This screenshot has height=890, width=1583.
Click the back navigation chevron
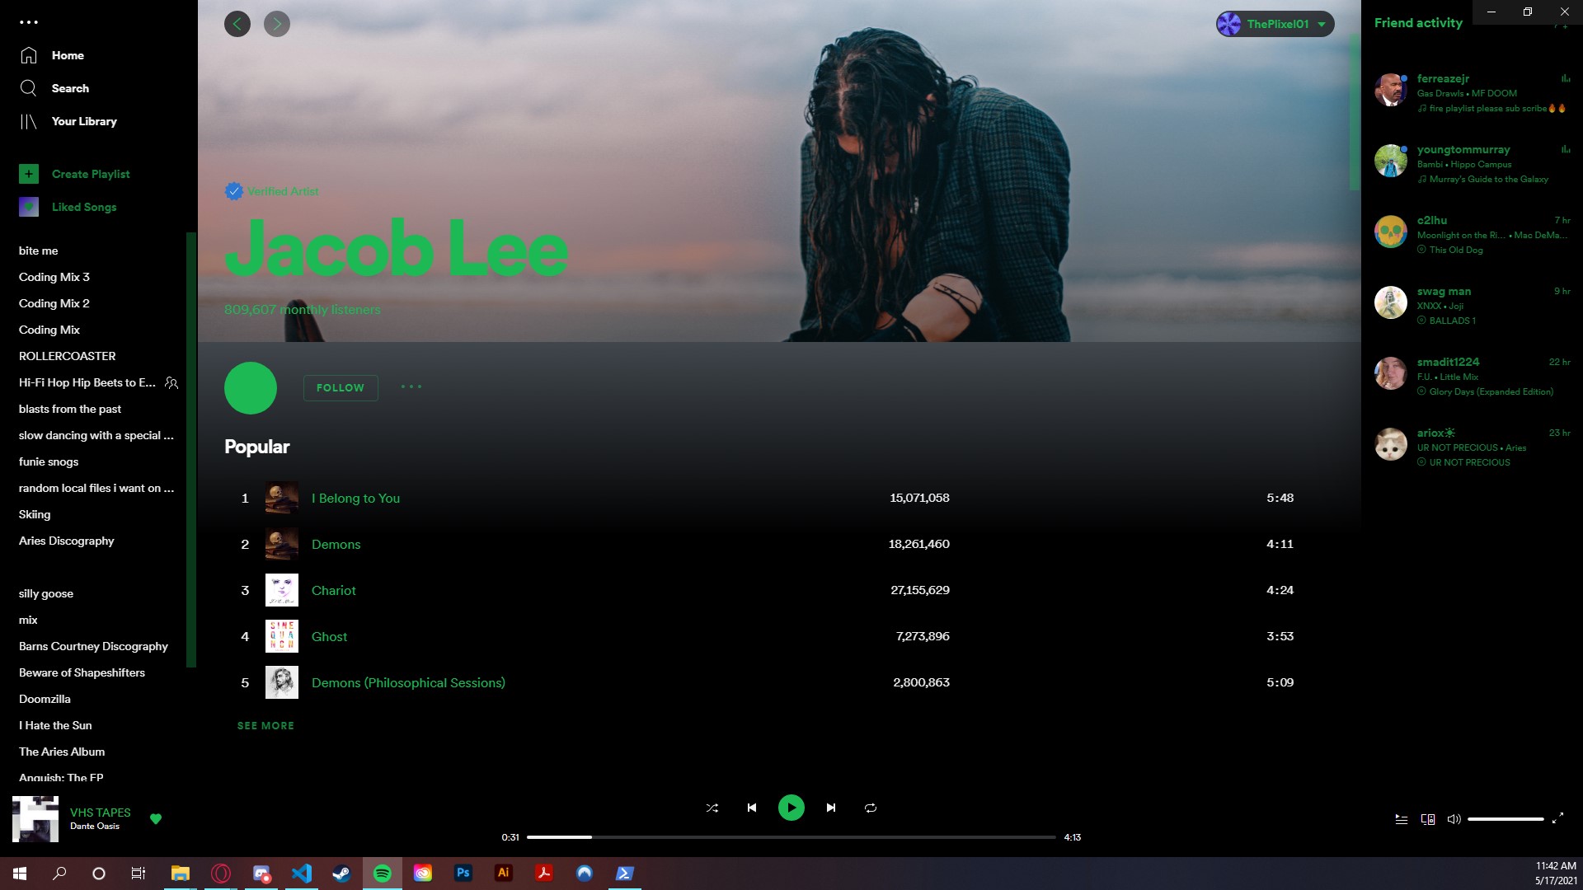pyautogui.click(x=237, y=24)
